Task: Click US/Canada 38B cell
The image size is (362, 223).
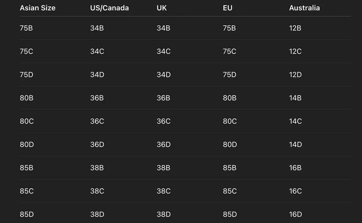Action: pyautogui.click(x=97, y=168)
